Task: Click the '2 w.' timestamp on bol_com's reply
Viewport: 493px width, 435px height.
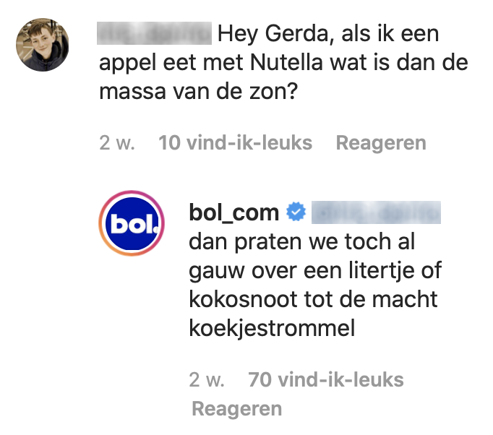Action: coord(207,379)
